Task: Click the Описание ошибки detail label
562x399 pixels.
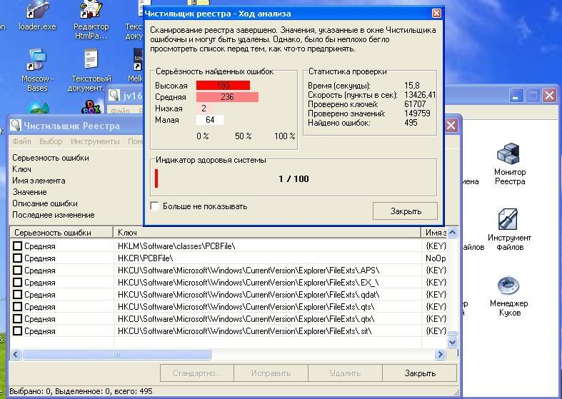Action: coord(45,203)
